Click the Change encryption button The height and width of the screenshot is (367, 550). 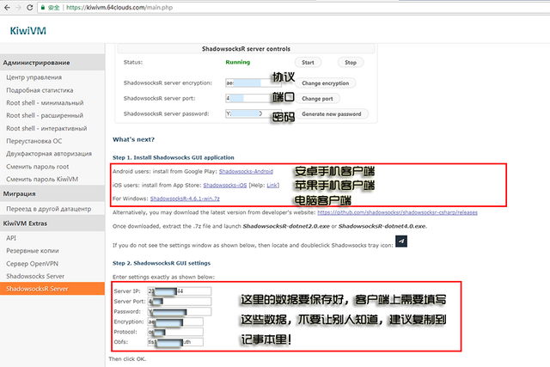point(325,83)
